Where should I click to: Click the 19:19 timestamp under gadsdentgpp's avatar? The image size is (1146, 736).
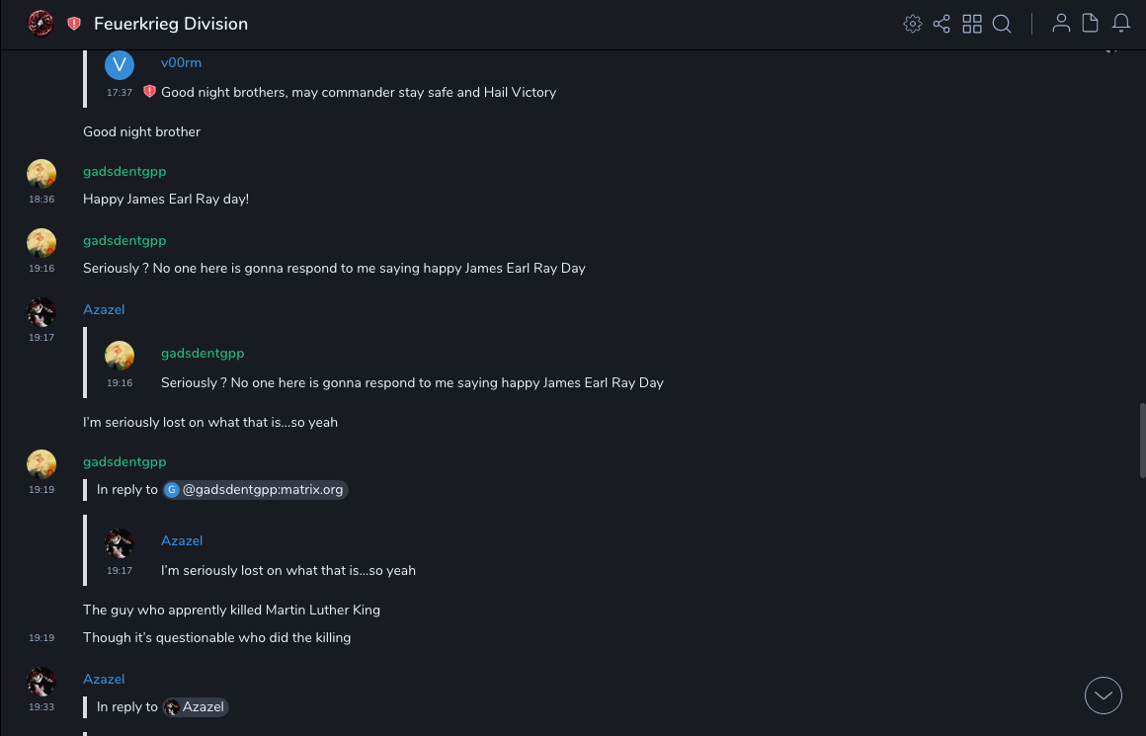coord(41,489)
